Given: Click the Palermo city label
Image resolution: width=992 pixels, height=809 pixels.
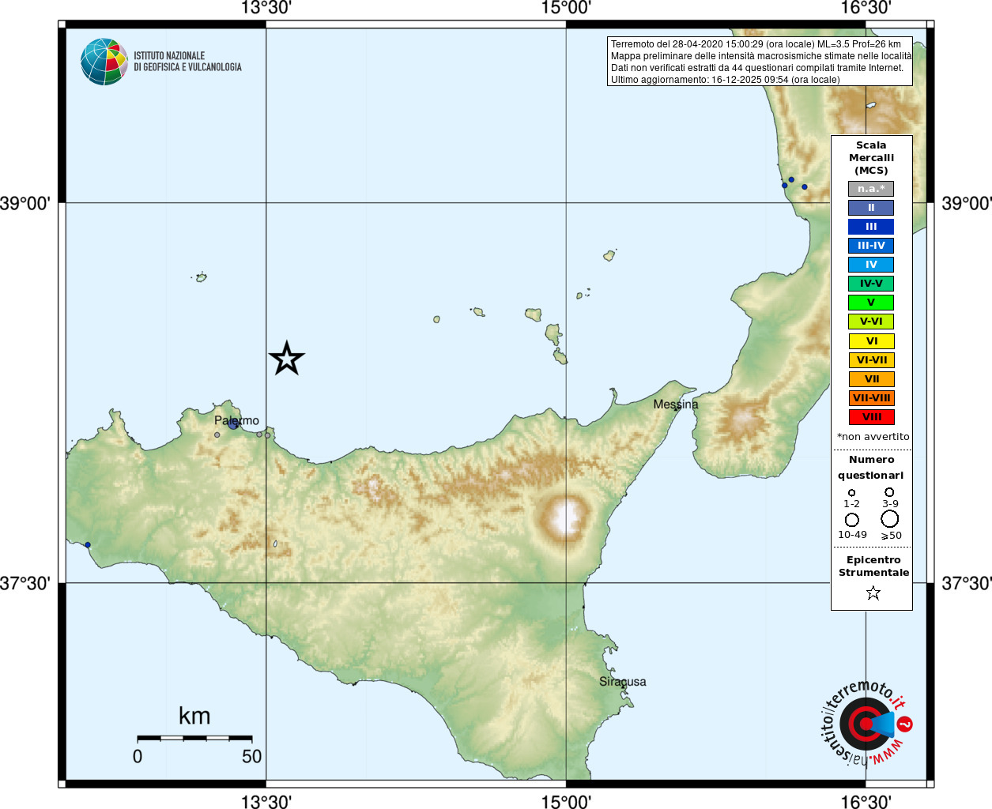Looking at the screenshot, I should [236, 420].
